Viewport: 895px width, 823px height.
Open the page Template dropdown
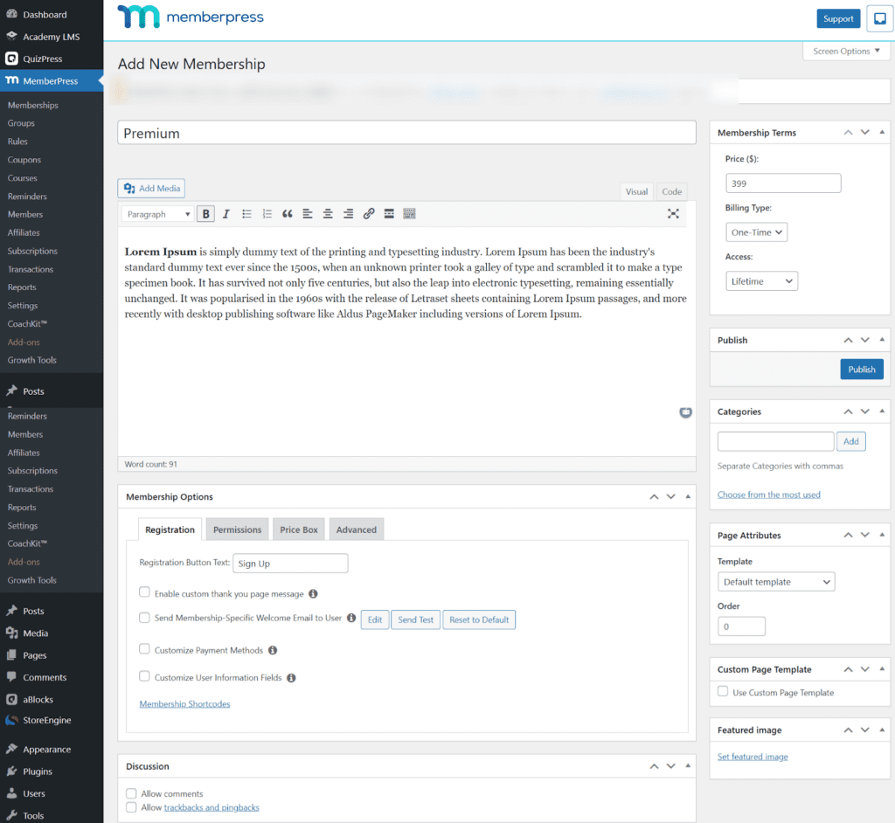click(x=776, y=581)
